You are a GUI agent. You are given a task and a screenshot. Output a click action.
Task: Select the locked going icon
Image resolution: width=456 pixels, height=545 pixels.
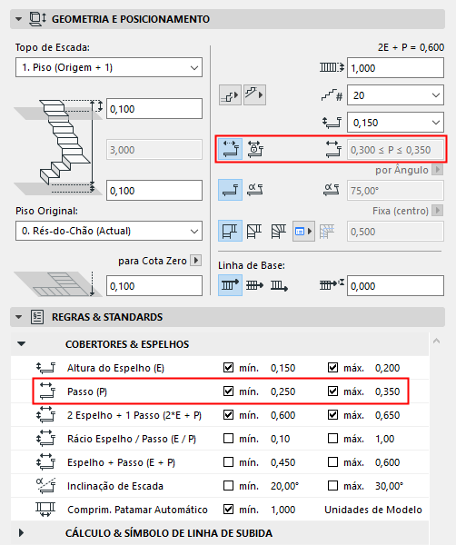click(255, 150)
